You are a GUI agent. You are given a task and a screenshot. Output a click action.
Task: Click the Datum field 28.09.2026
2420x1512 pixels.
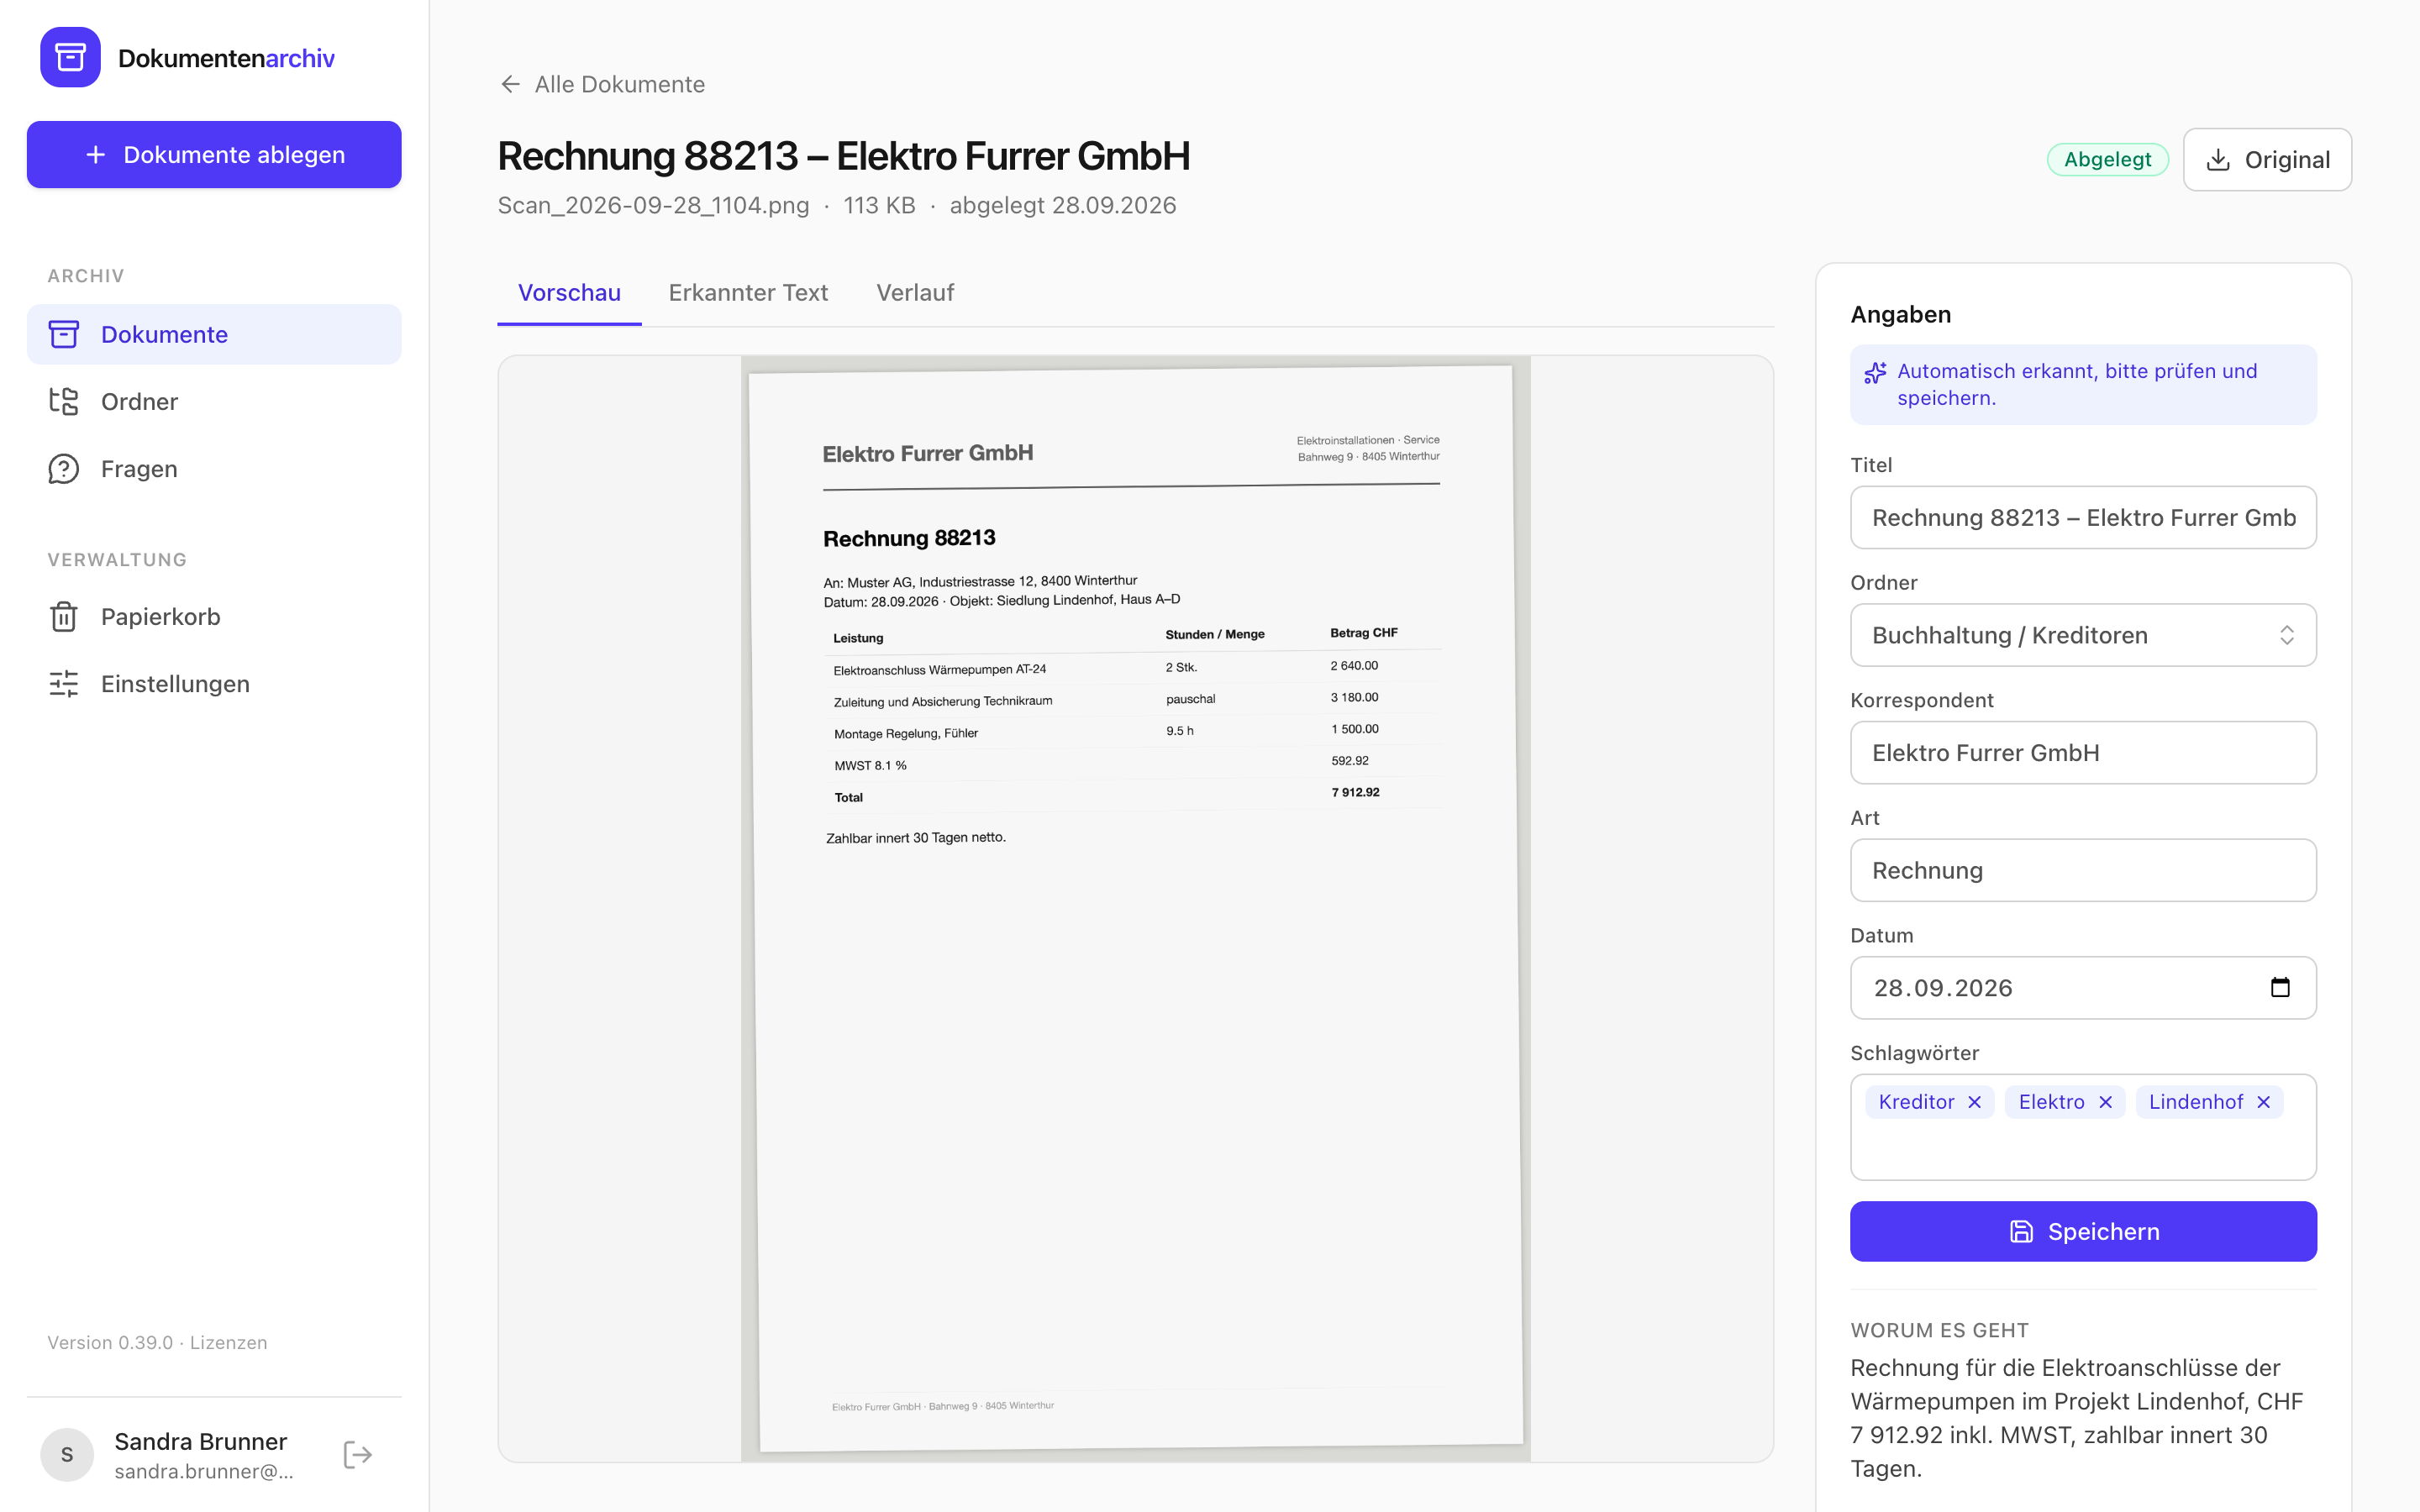pos(2083,988)
